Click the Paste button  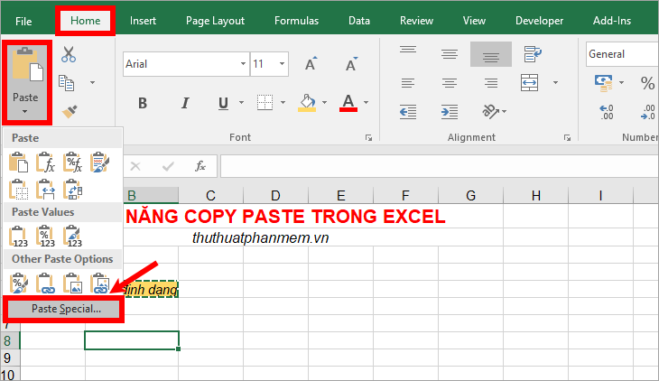[26, 81]
